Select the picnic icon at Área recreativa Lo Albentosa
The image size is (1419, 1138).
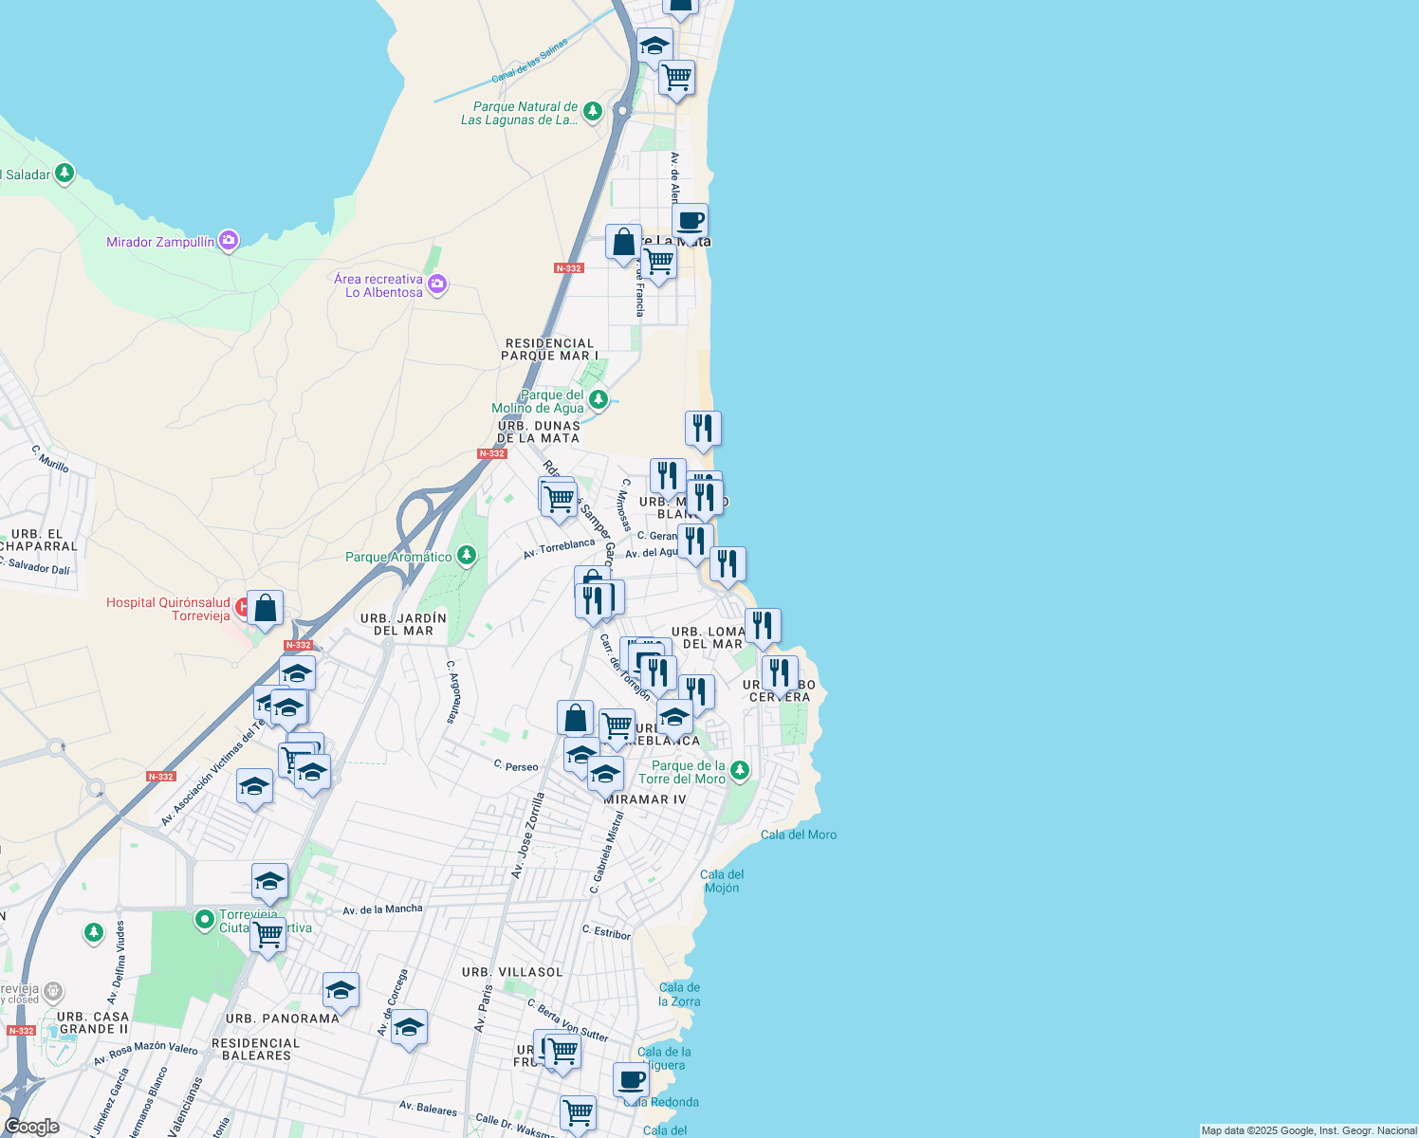436,283
